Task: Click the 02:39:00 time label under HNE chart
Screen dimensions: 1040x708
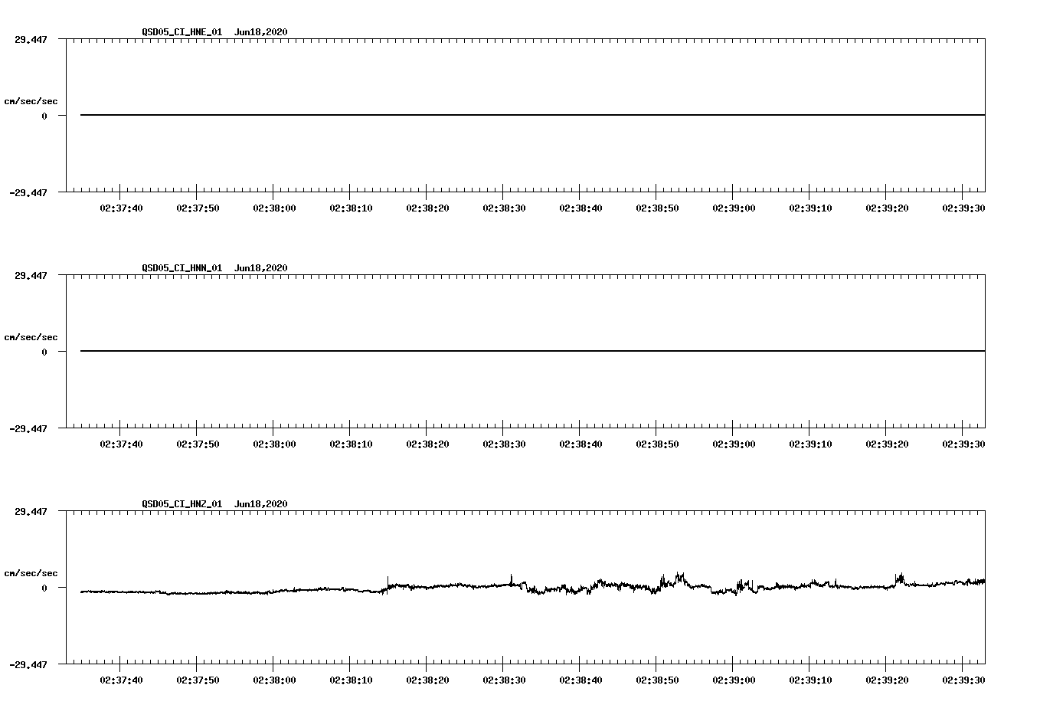Action: tap(734, 208)
